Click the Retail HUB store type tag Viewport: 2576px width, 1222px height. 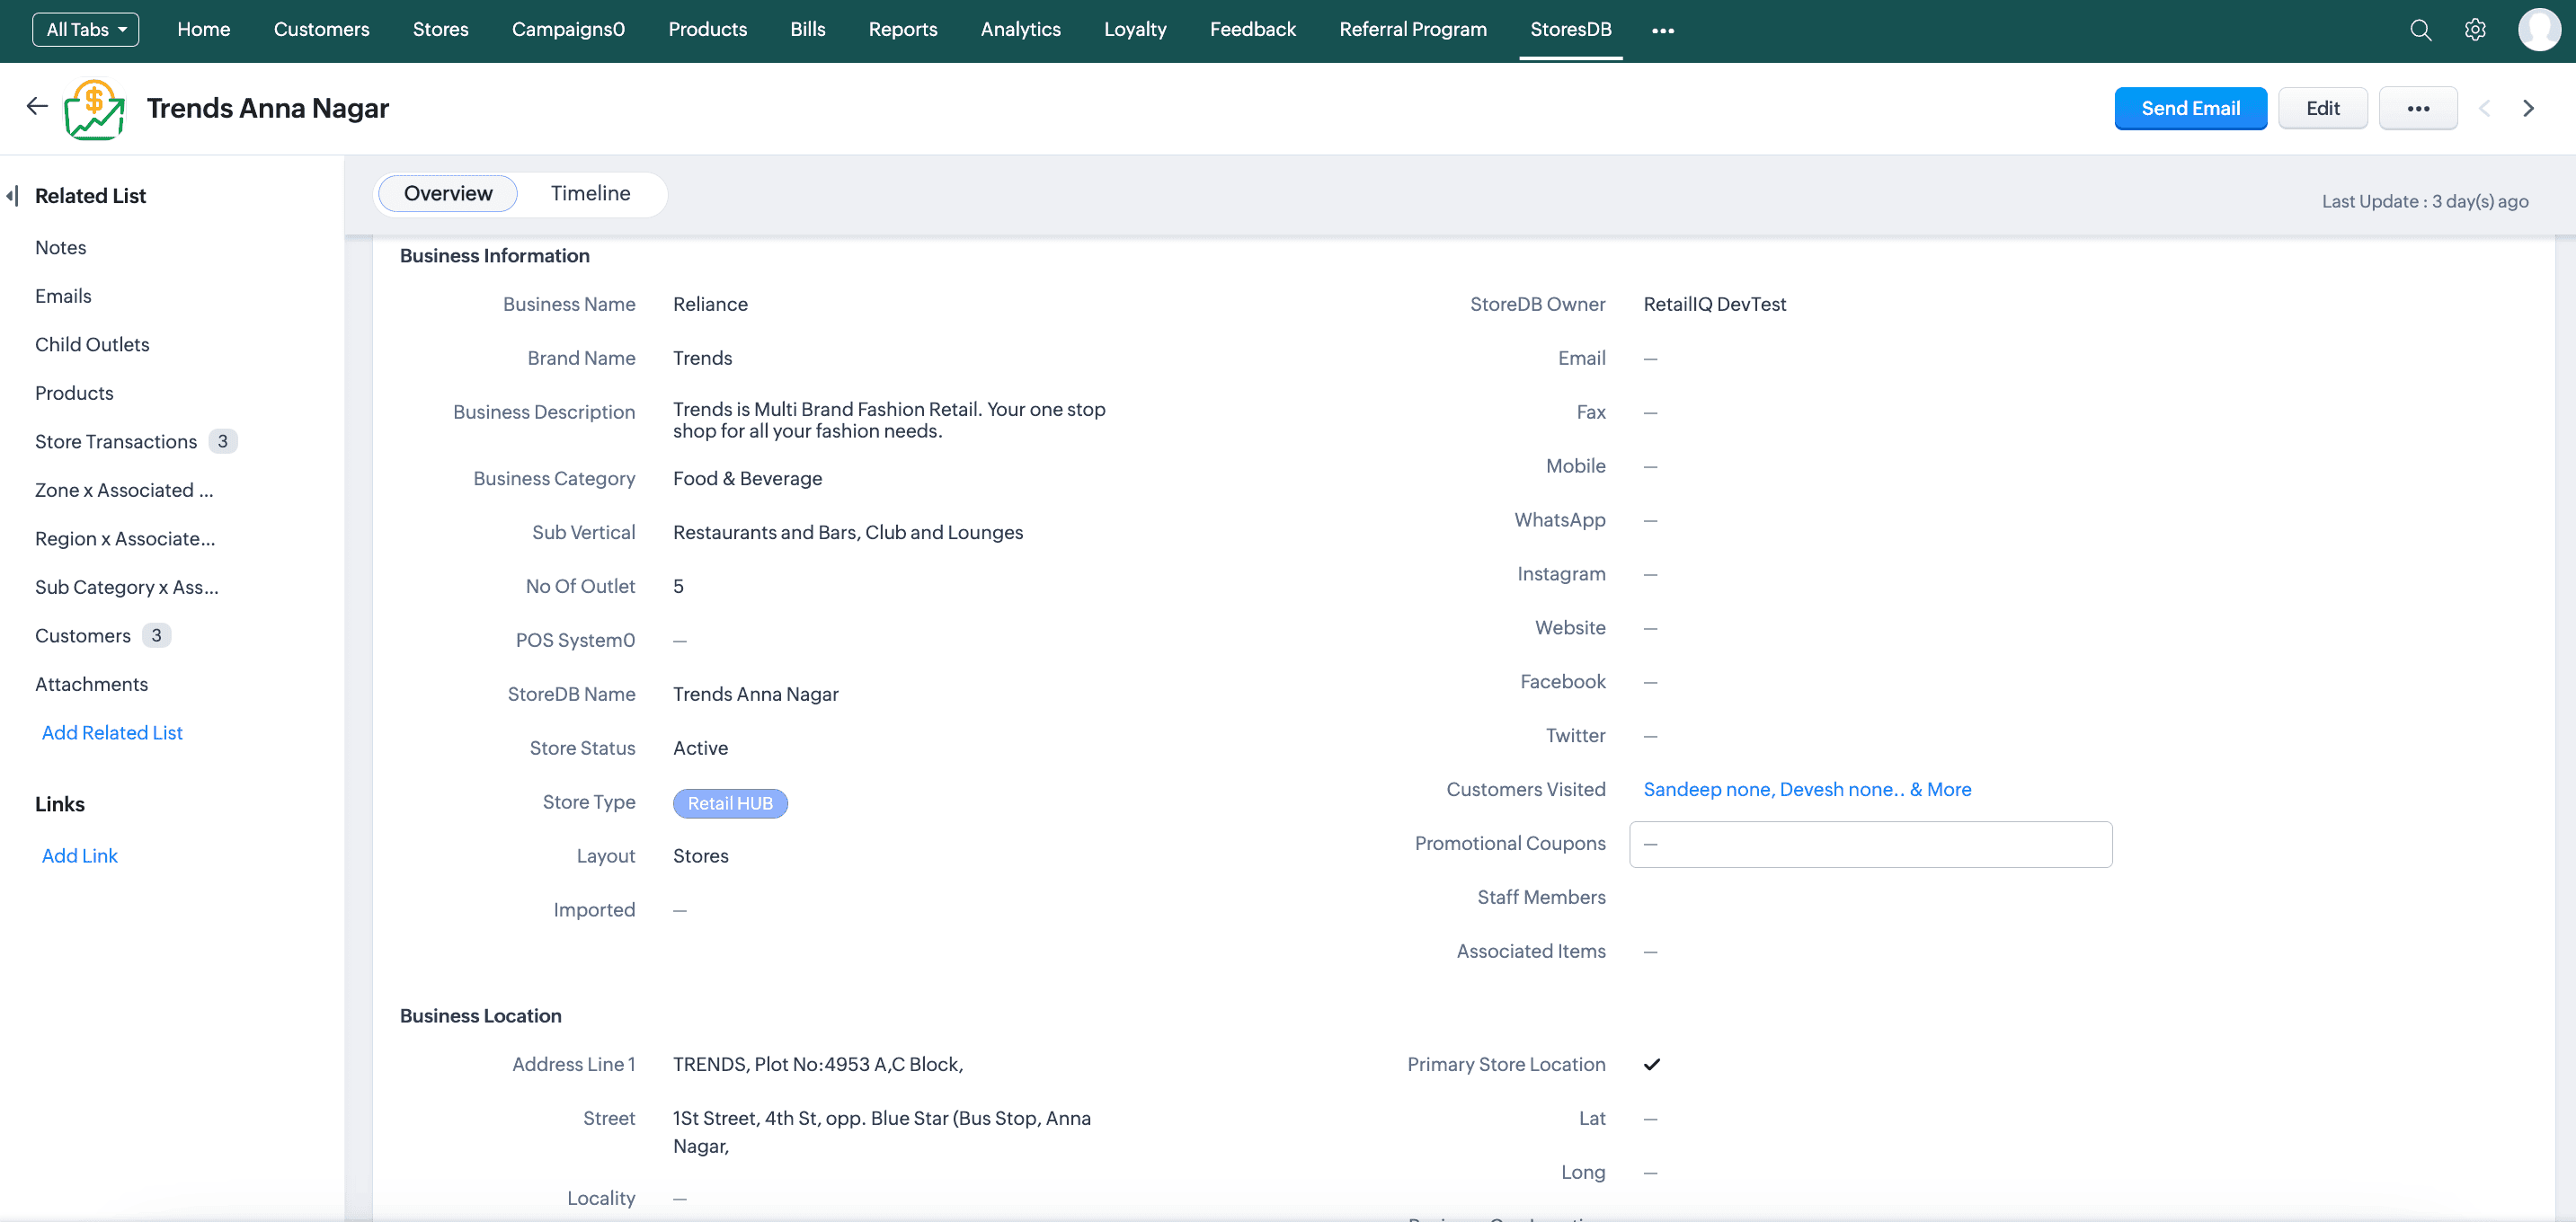click(x=730, y=803)
